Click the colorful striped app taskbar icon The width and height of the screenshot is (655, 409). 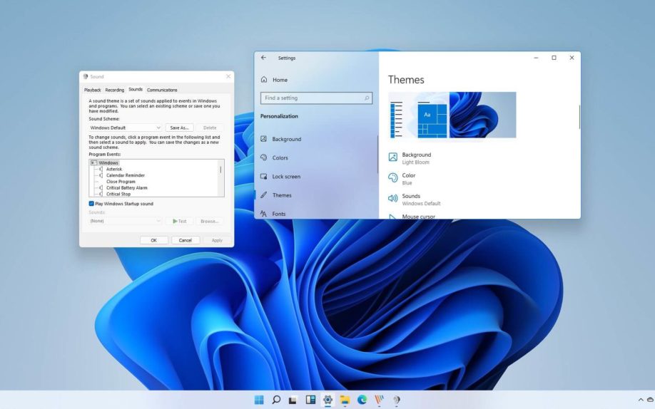click(x=380, y=400)
